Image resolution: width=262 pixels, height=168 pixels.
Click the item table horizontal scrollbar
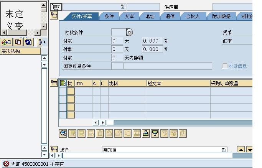tap(180, 122)
